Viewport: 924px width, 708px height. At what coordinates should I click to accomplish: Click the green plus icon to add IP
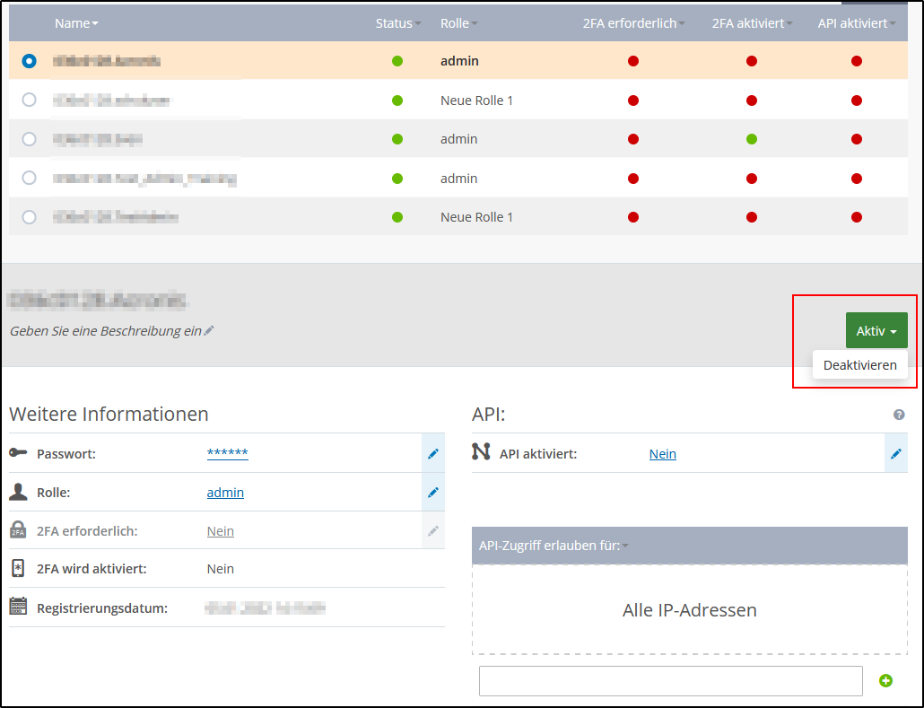point(885,681)
